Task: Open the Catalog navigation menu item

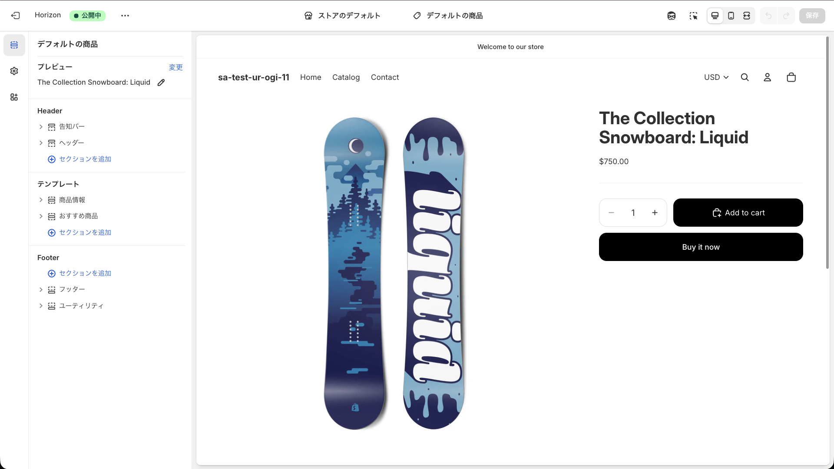Action: pyautogui.click(x=346, y=77)
